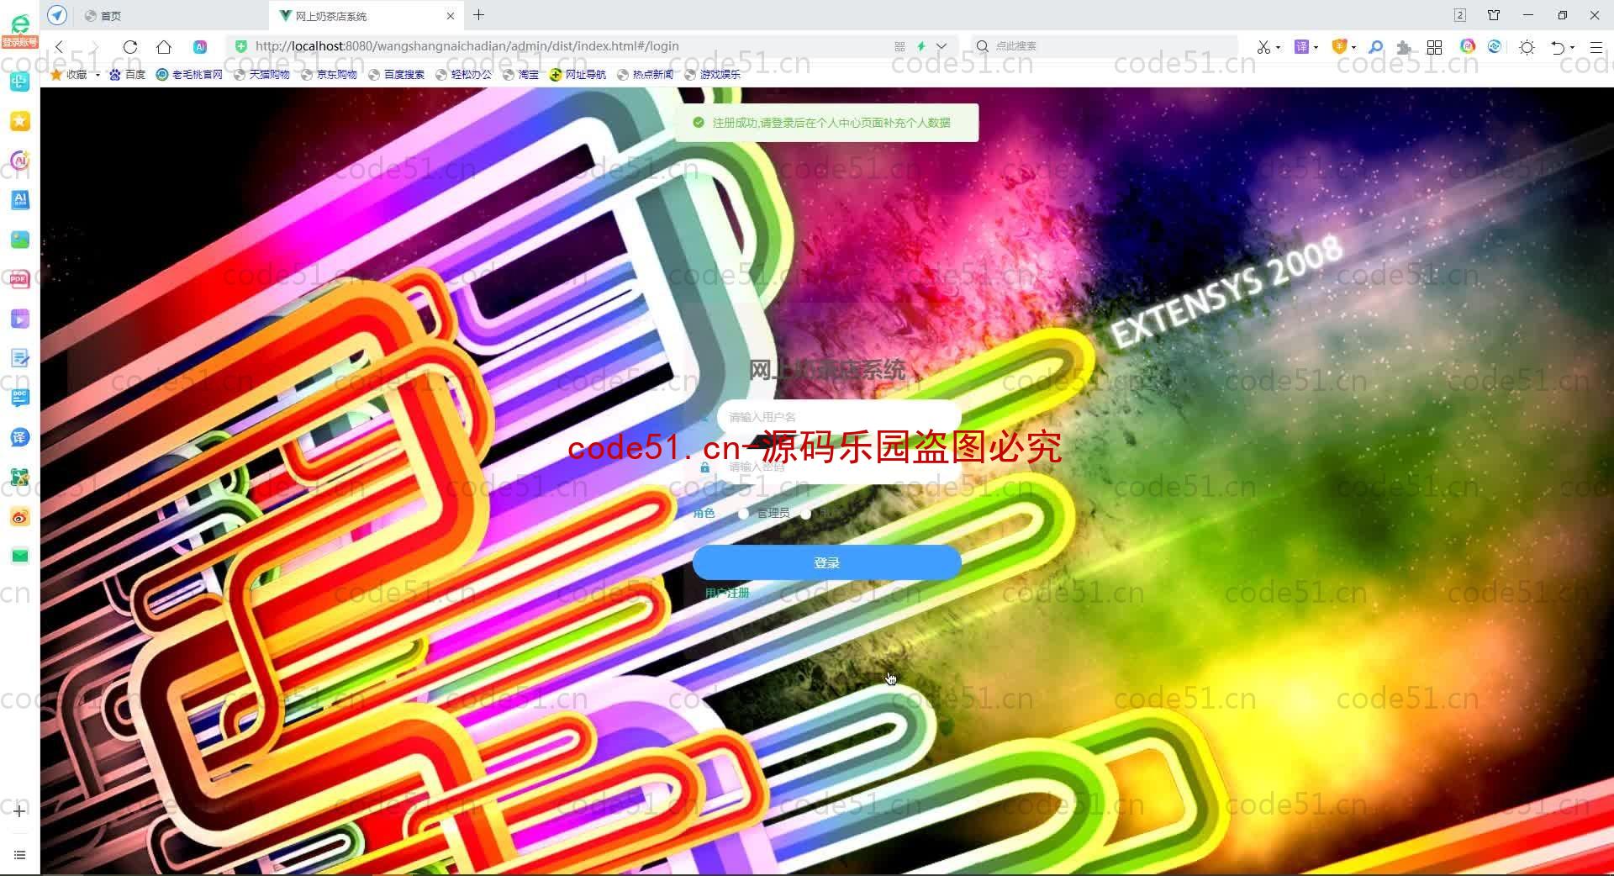The image size is (1614, 876).
Task: Click the colorful AI circle toolbar icon
Action: 1468,46
